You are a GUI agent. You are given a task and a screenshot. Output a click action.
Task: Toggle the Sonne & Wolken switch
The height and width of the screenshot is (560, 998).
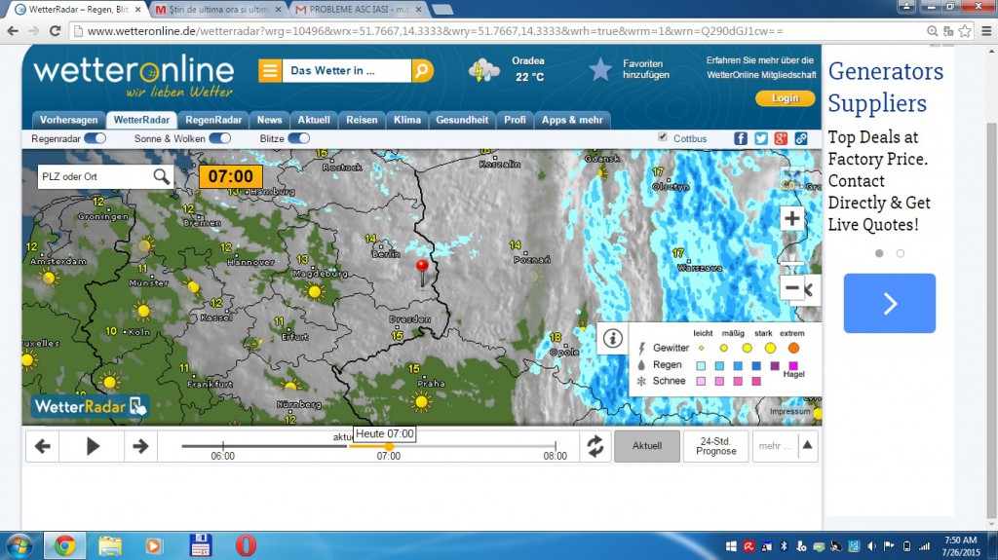click(219, 138)
